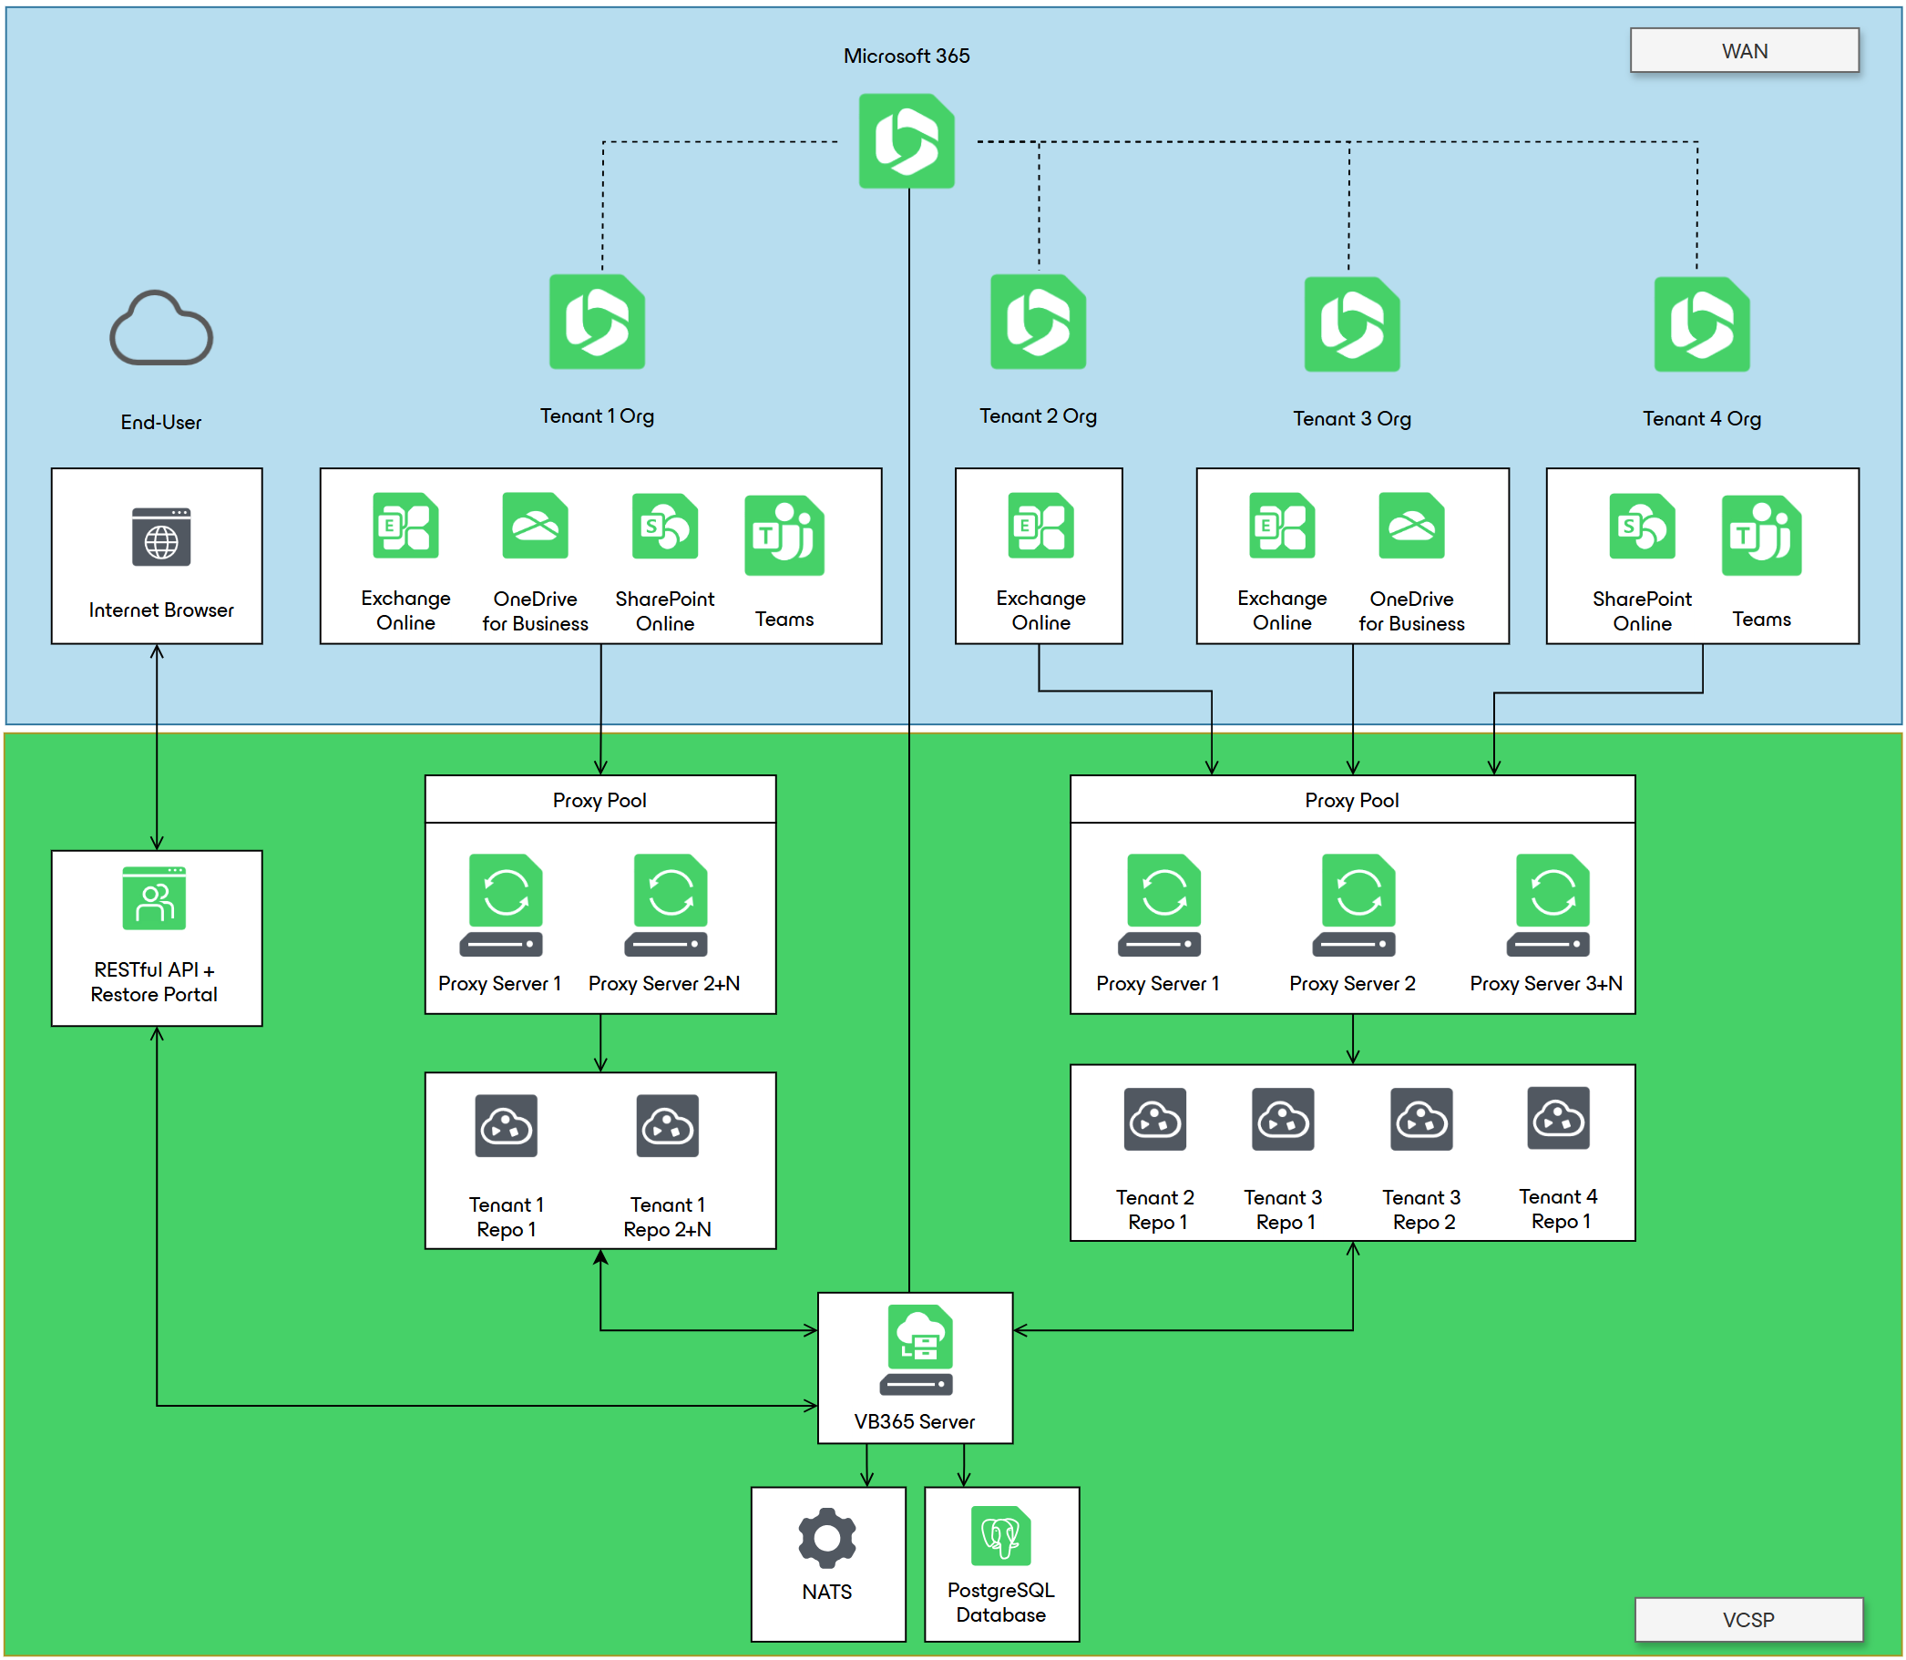This screenshot has height=1660, width=1906.
Task: Select Proxy Server 3+N icon
Action: [x=1548, y=905]
